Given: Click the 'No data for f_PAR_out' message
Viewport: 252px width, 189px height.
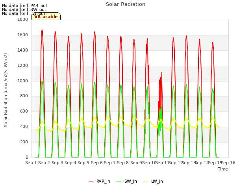Looking at the screenshot, I should tap(24, 6).
